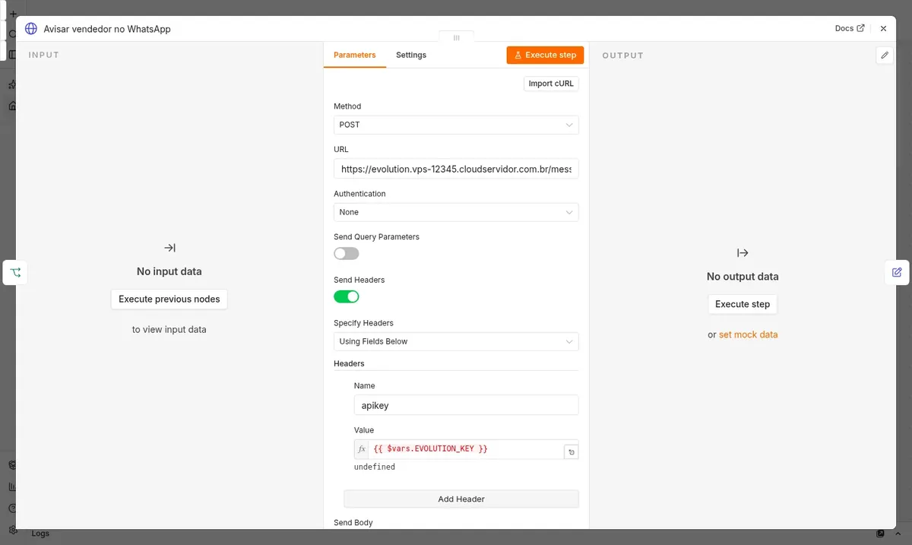Click the floating node-connections icon on the left edge

click(x=15, y=272)
